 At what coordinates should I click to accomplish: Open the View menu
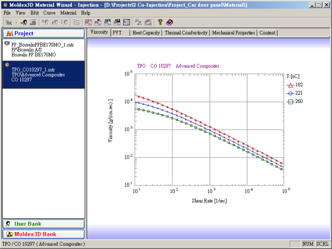(20, 13)
